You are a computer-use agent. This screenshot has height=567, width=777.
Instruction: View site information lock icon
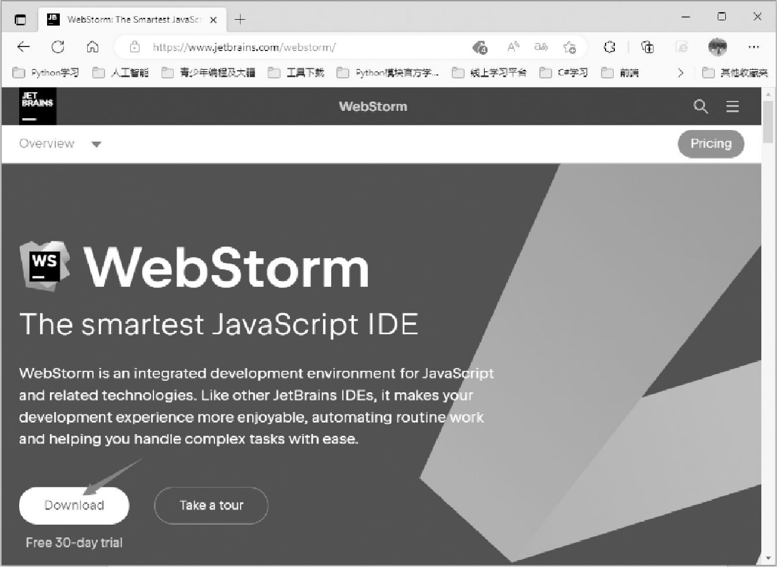[x=135, y=47]
